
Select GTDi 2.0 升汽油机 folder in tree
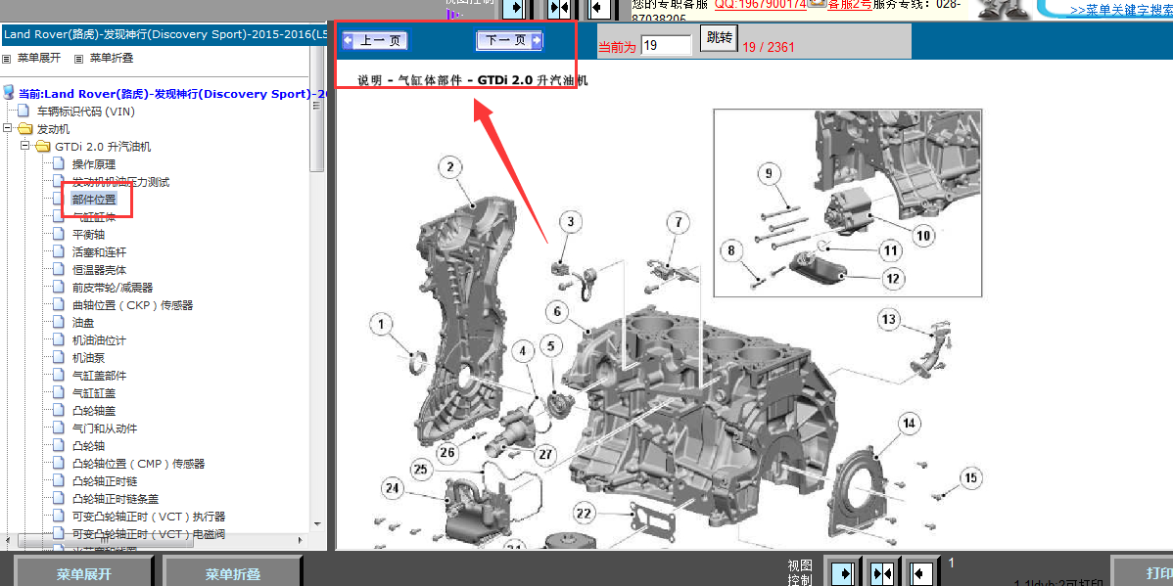(103, 147)
